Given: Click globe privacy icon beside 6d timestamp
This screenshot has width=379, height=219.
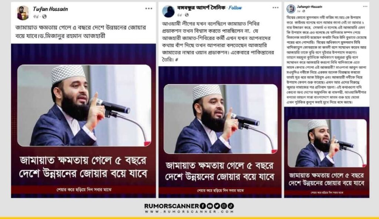Looking at the screenshot, I should coord(187,15).
